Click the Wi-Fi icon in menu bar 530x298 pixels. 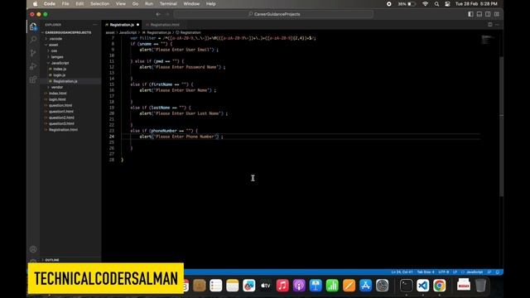coord(425,4)
